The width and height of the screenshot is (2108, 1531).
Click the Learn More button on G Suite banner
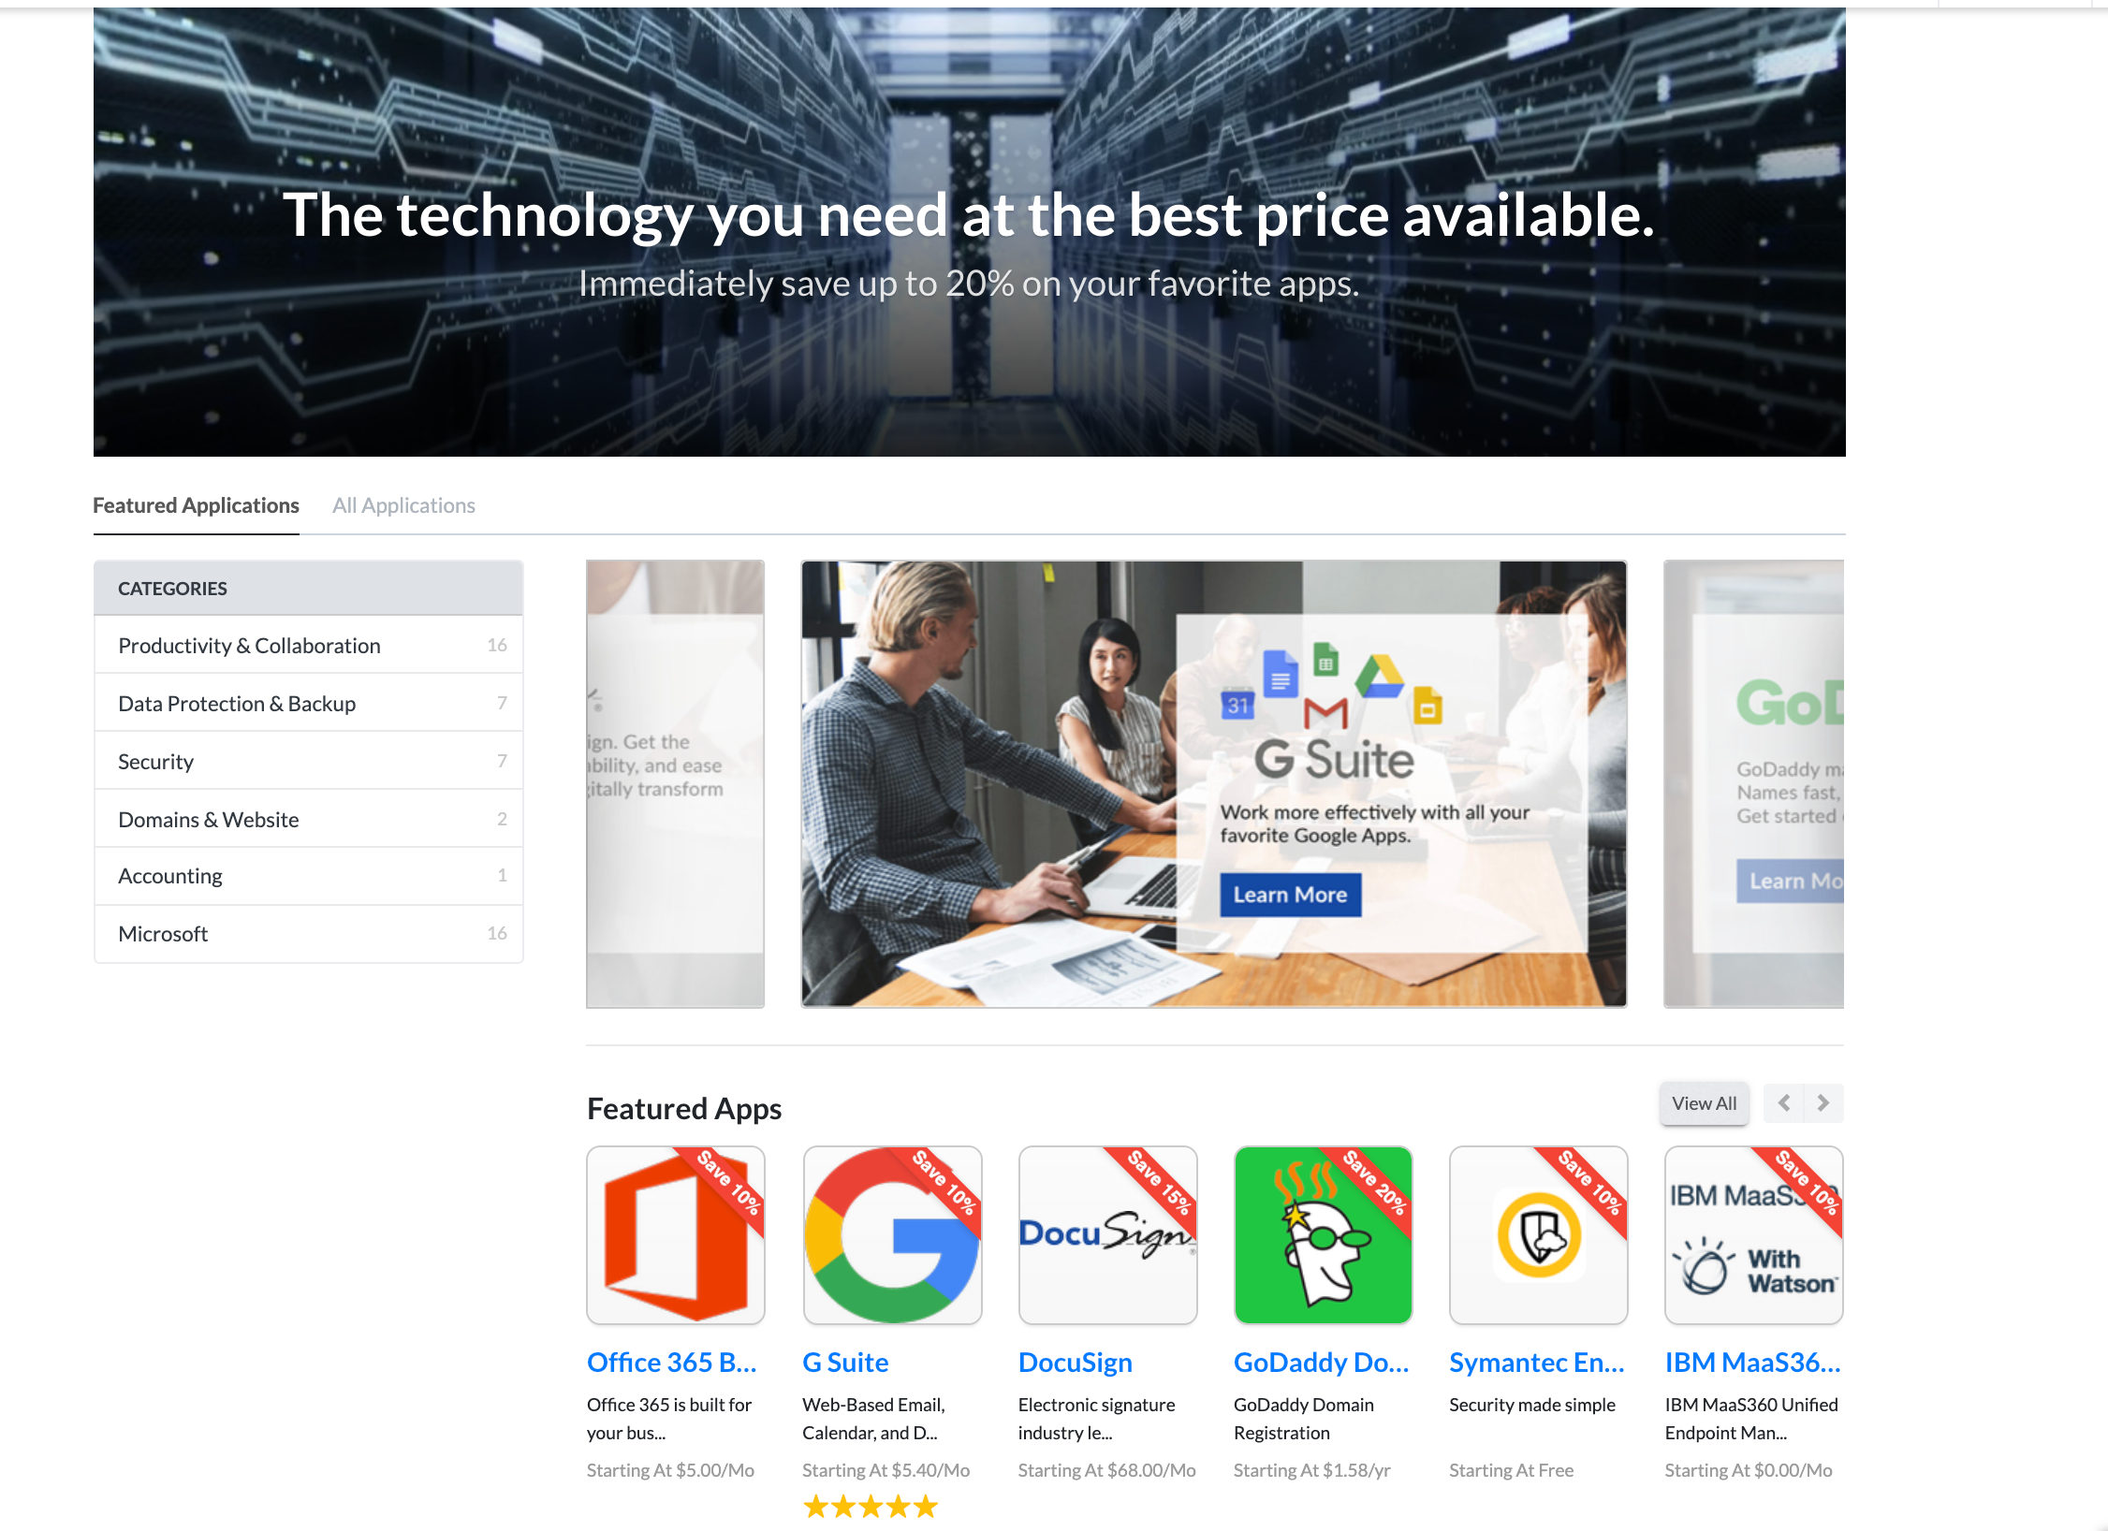click(1290, 895)
